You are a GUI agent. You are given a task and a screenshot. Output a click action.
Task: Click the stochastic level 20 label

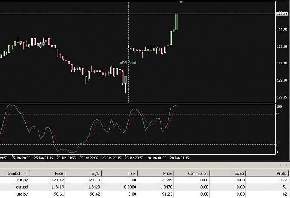click(278, 144)
